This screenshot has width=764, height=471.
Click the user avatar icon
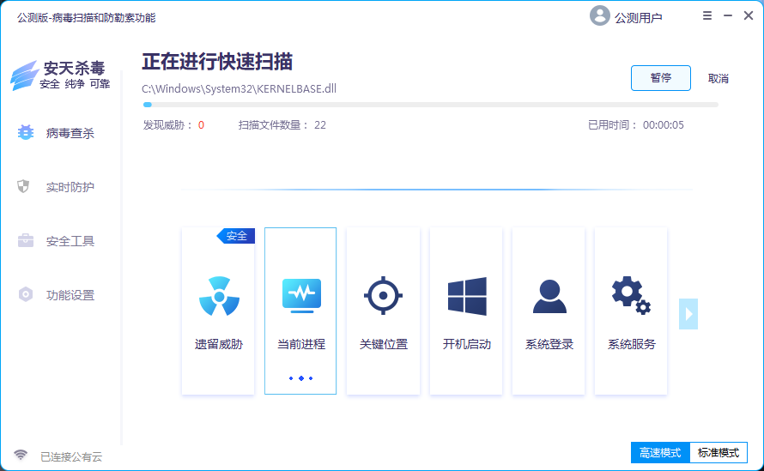600,15
